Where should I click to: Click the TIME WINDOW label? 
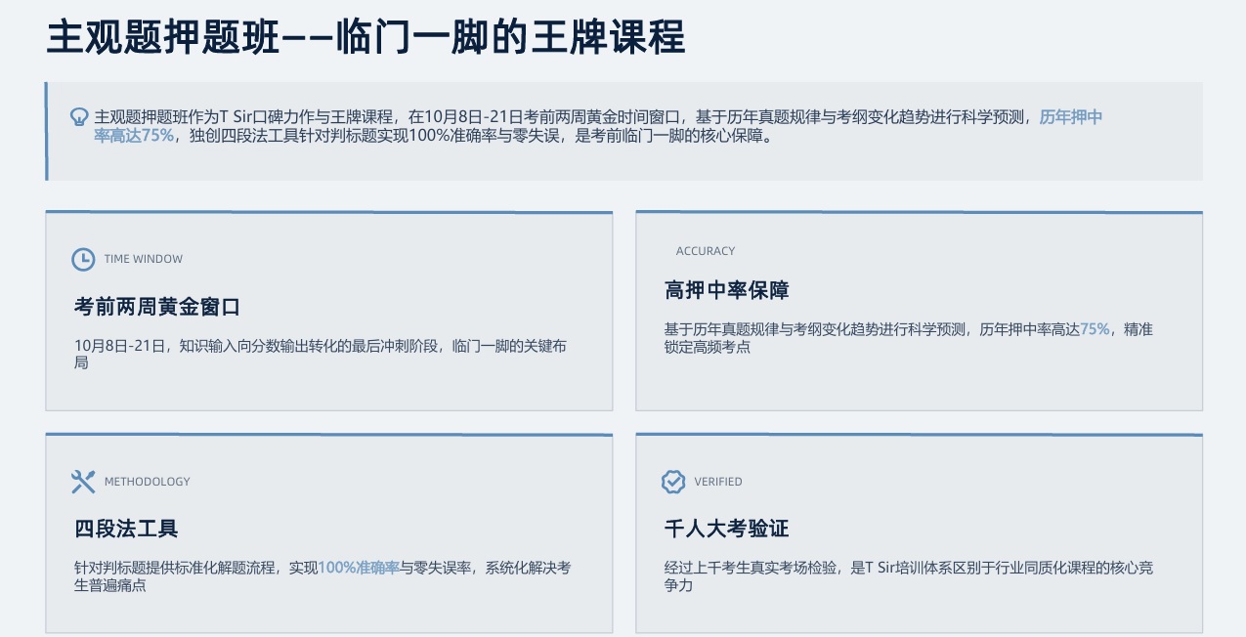click(144, 259)
